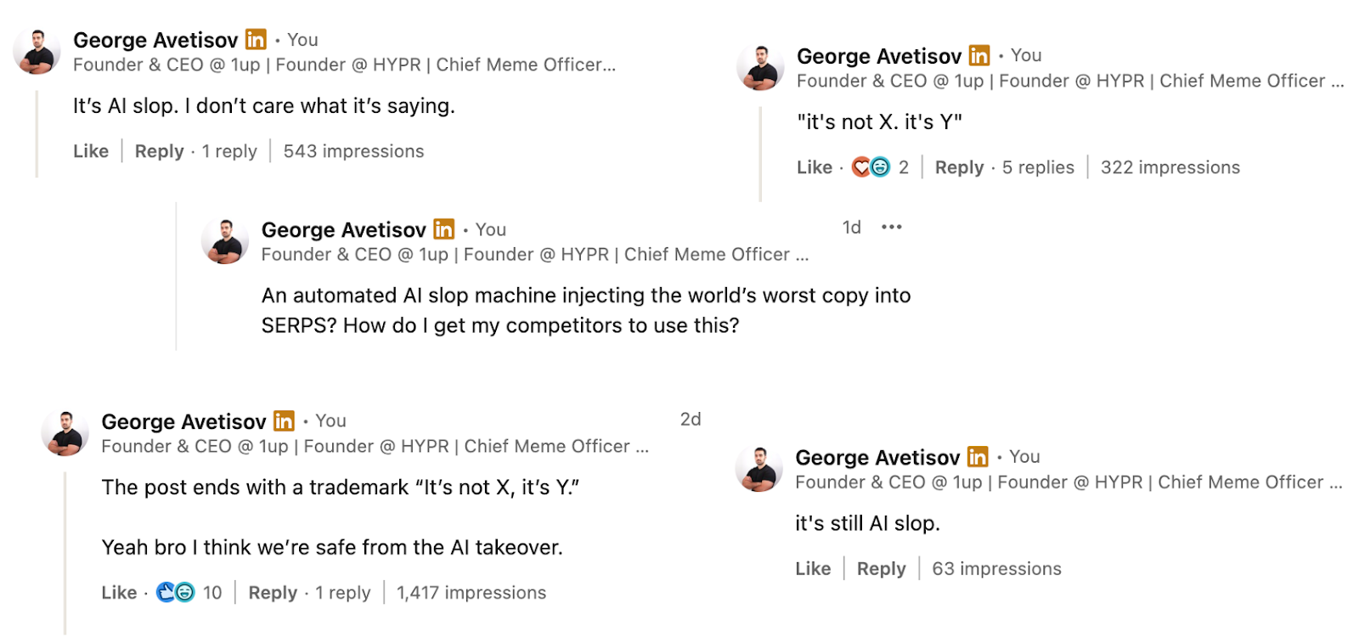Like the 'it's not X. it's Y' comment
The image size is (1359, 643).
813,166
